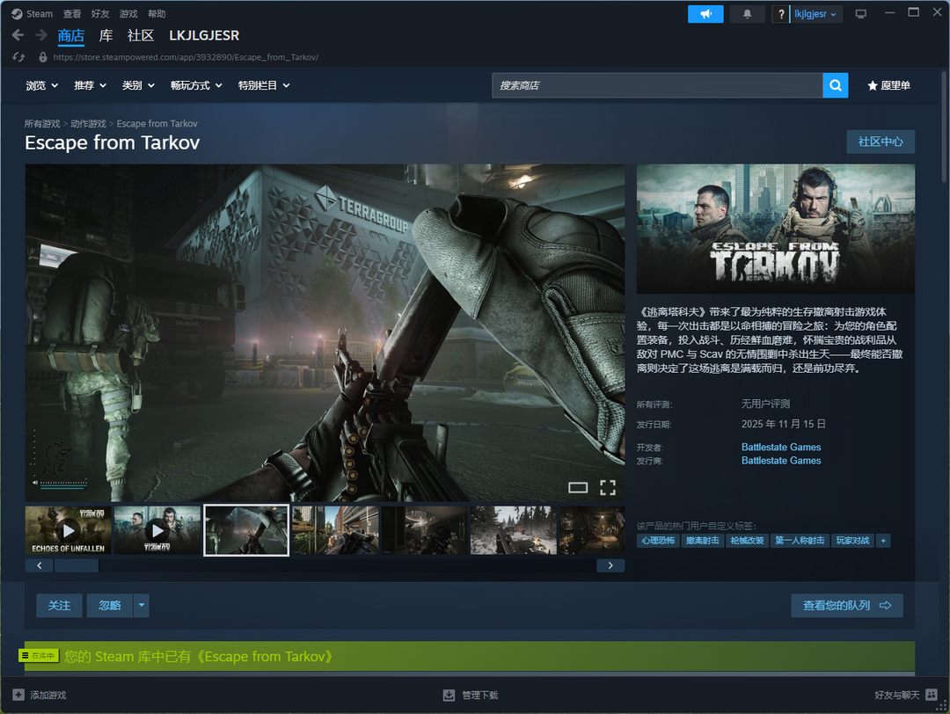
Task: Click the blue magnifier search button
Action: 835,85
